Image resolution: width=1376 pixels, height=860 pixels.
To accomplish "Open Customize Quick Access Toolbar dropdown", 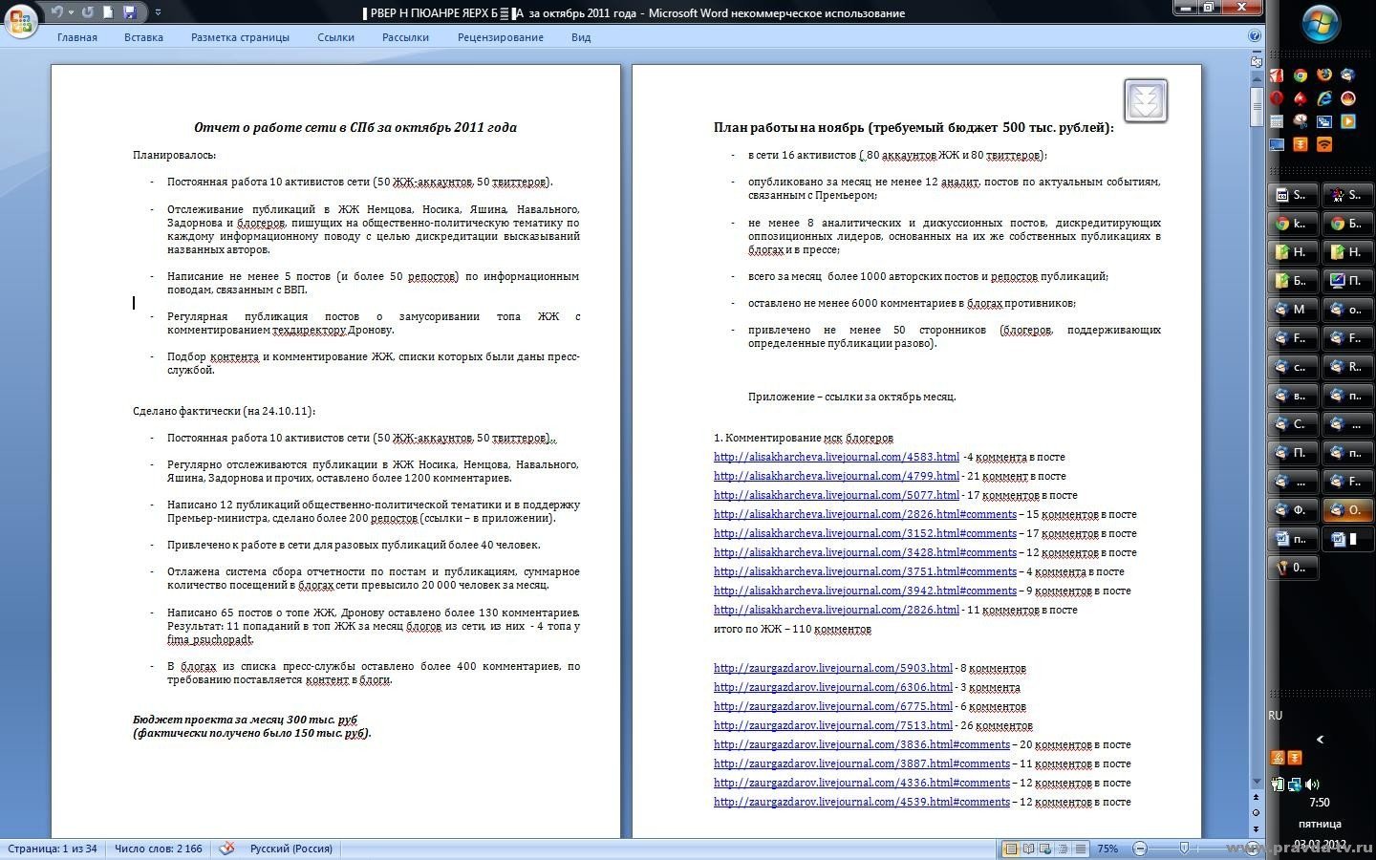I will click(x=158, y=12).
